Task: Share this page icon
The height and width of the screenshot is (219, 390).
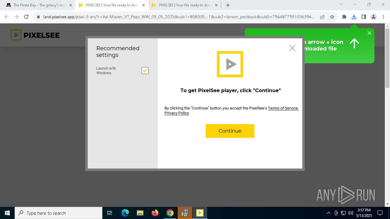Action: click(322, 17)
